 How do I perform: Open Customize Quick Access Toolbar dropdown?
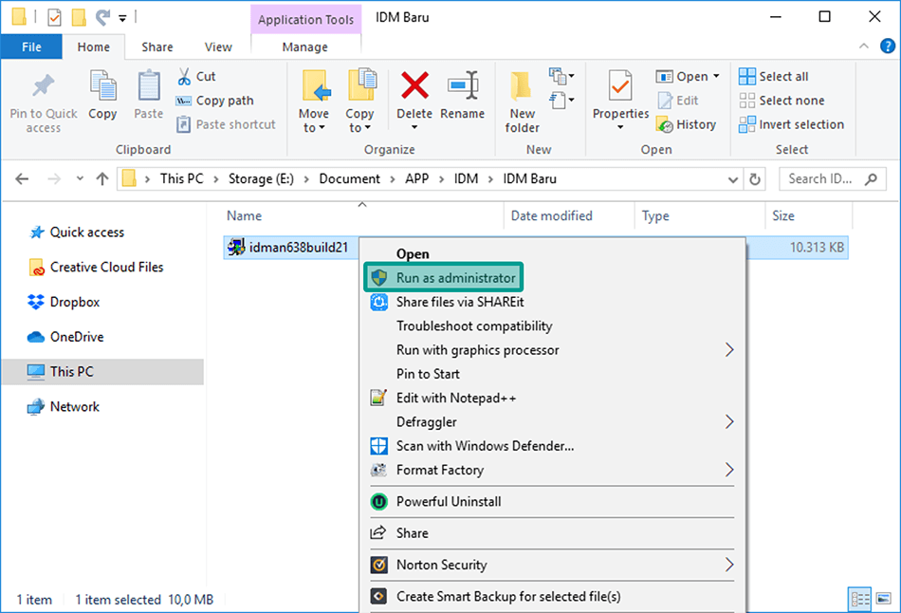pyautogui.click(x=122, y=18)
